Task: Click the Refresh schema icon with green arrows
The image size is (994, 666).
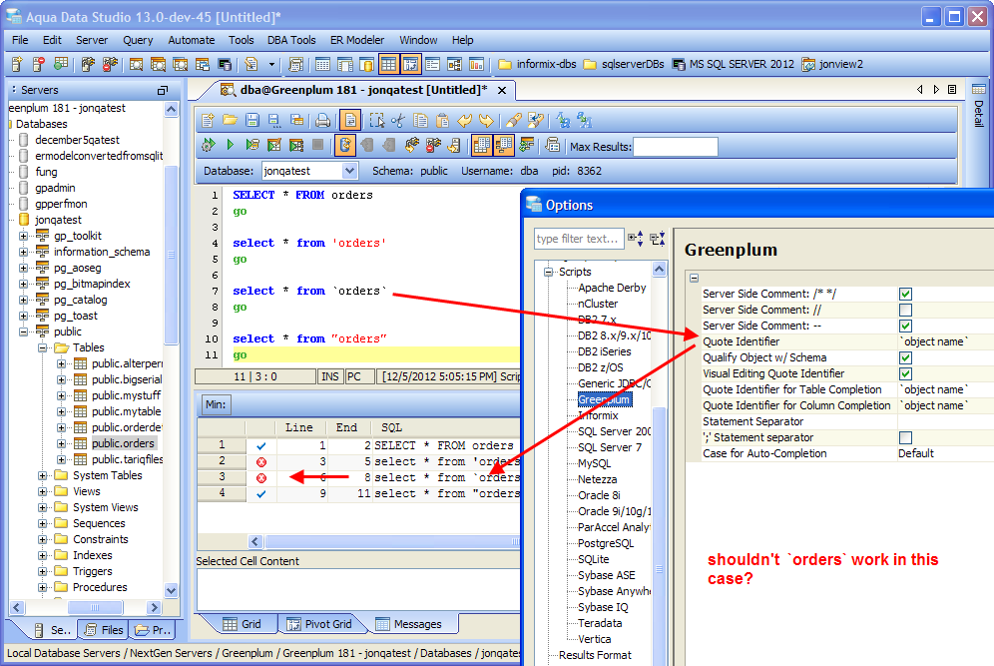Action: (526, 145)
